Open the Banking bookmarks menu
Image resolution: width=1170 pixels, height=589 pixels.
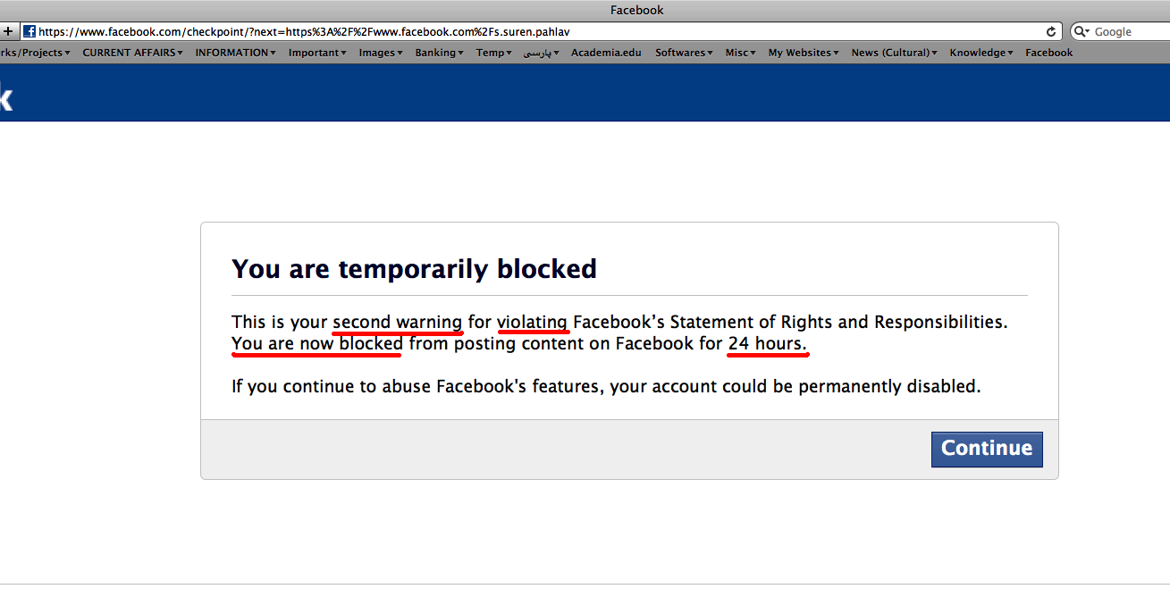point(439,53)
